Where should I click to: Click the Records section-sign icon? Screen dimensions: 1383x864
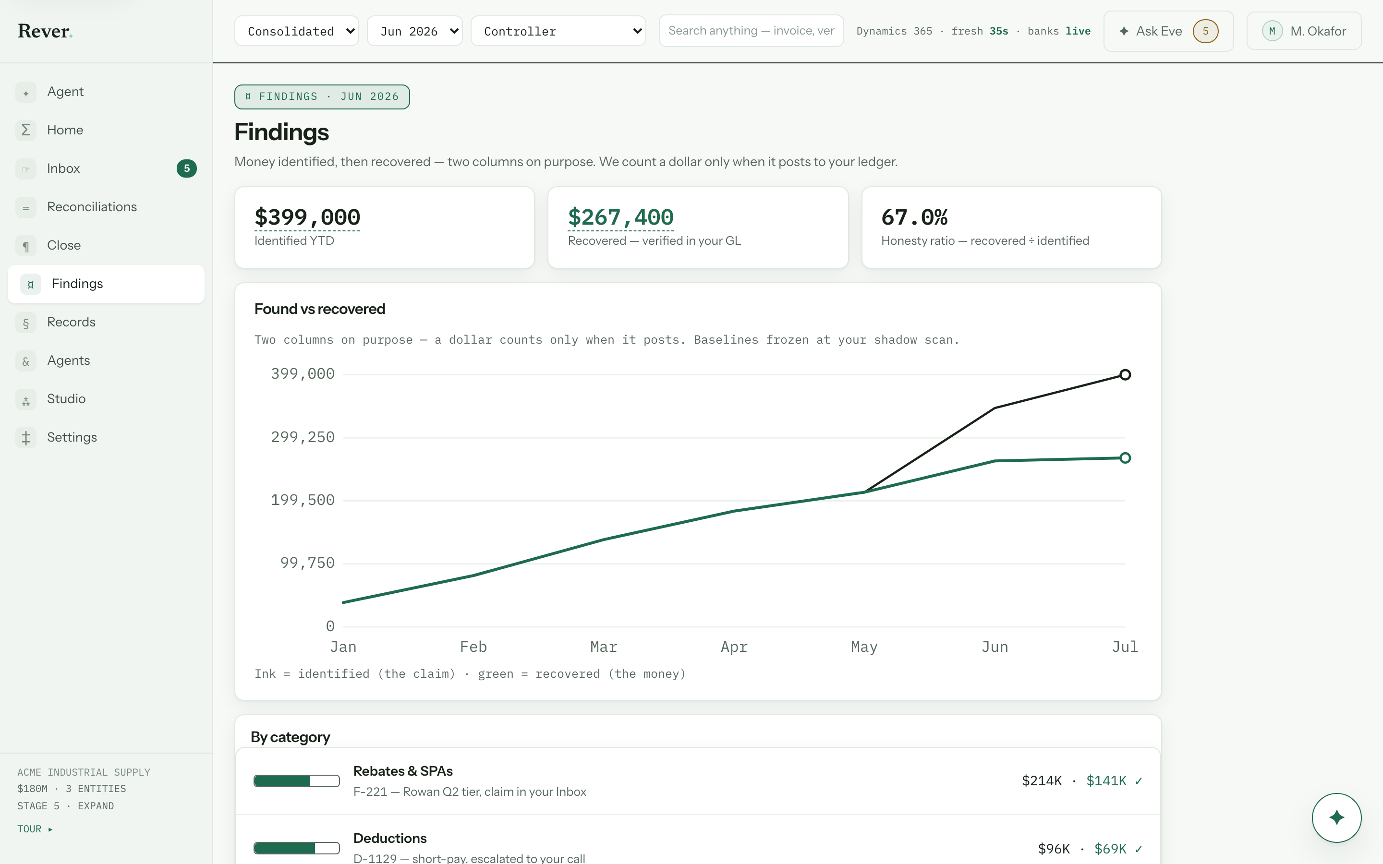26,323
